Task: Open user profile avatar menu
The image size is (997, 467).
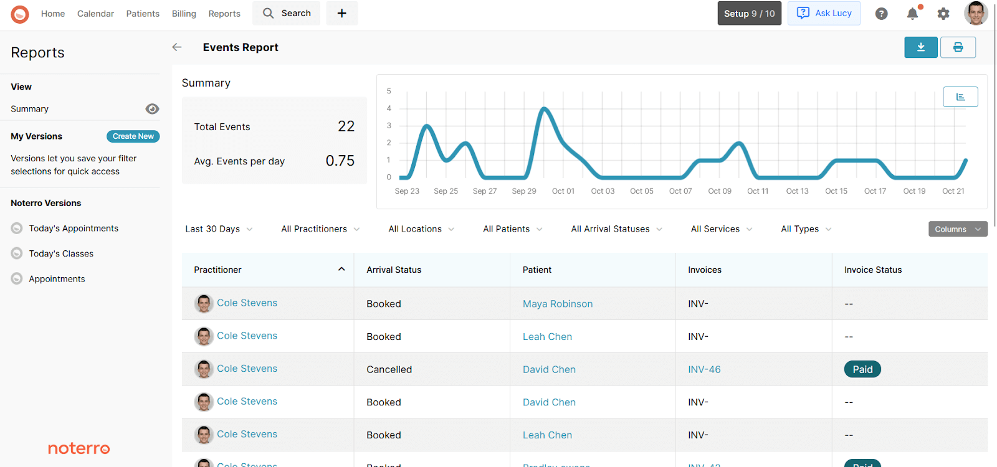Action: click(976, 13)
